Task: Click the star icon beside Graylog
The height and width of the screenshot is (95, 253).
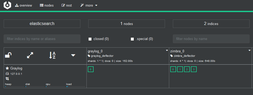Action: 7,68
